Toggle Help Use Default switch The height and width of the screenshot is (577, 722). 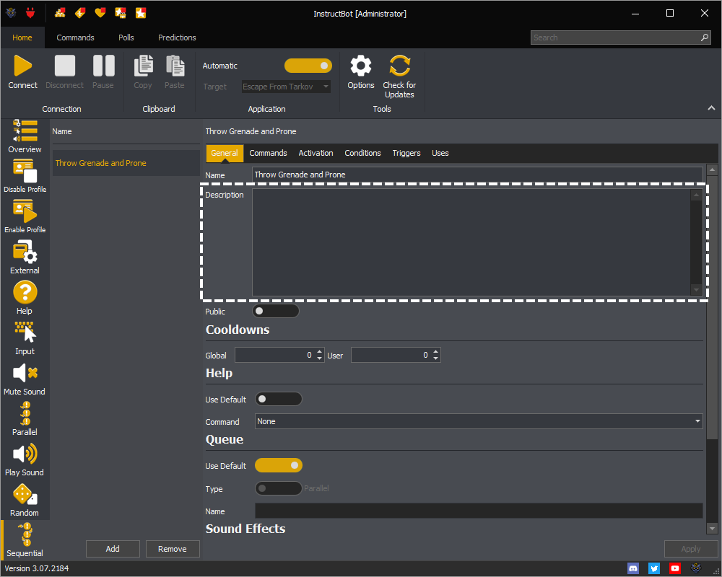click(278, 399)
